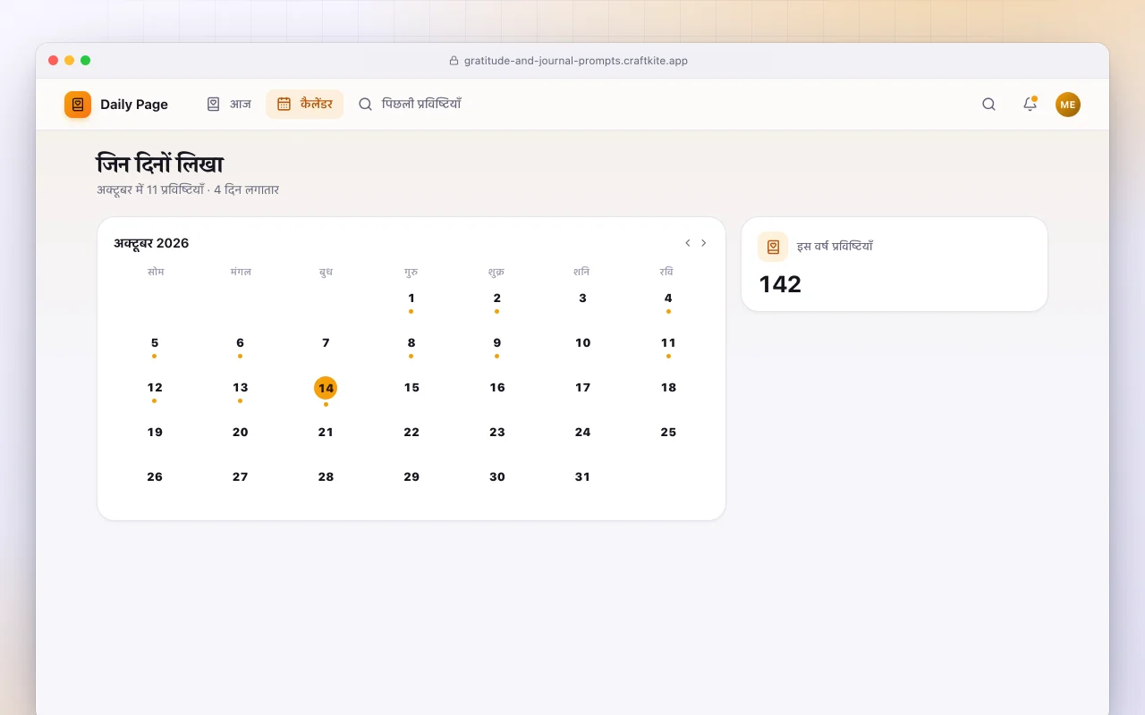Choose date 15 in calendar
The image size is (1145, 715).
(x=411, y=390)
